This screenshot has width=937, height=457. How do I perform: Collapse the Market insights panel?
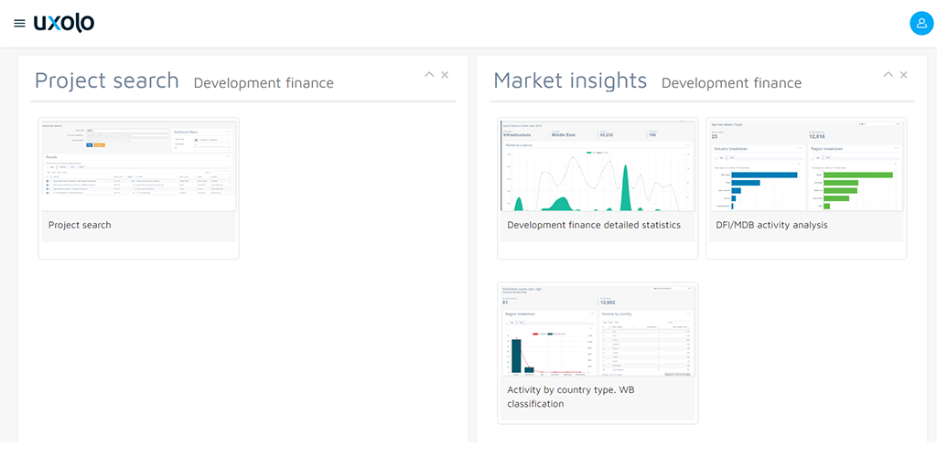coord(888,75)
